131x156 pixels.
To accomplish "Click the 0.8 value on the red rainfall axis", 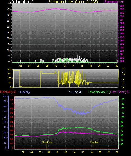I will 12,113.
